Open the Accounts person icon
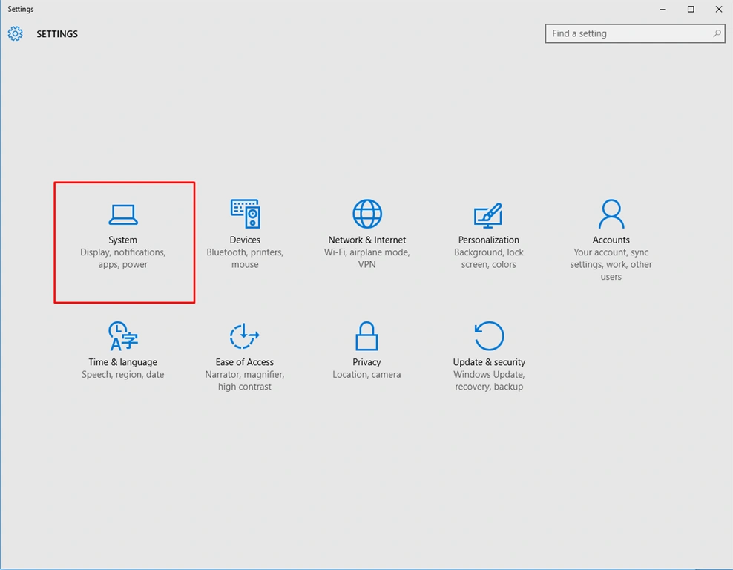Viewport: 733px width, 570px height. tap(611, 214)
